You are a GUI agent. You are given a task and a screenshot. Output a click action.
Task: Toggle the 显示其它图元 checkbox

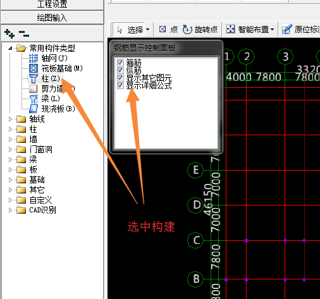pos(120,78)
